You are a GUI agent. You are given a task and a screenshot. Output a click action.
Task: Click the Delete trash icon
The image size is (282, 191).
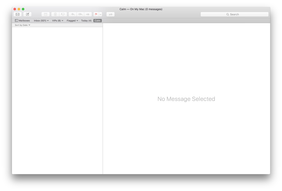[55, 14]
